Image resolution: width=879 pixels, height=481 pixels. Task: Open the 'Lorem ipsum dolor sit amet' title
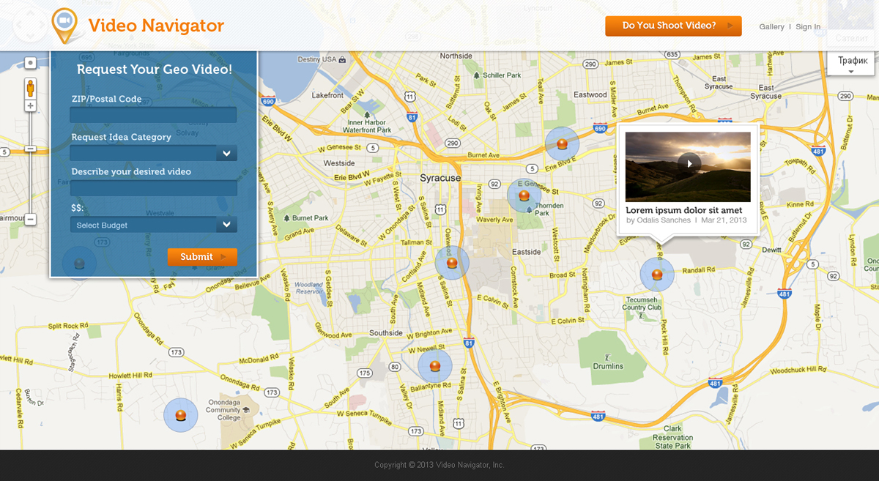[684, 210]
